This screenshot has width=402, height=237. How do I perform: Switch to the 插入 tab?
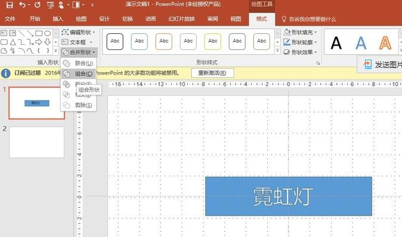[x=58, y=18]
